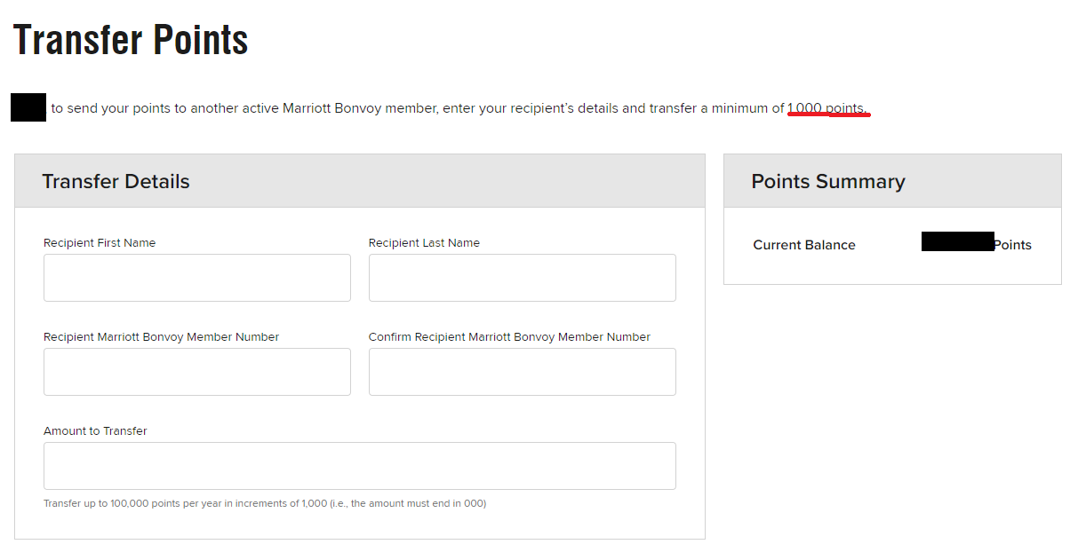This screenshot has width=1078, height=560.
Task: Click the "Amount to Transfer" label
Action: coord(95,431)
